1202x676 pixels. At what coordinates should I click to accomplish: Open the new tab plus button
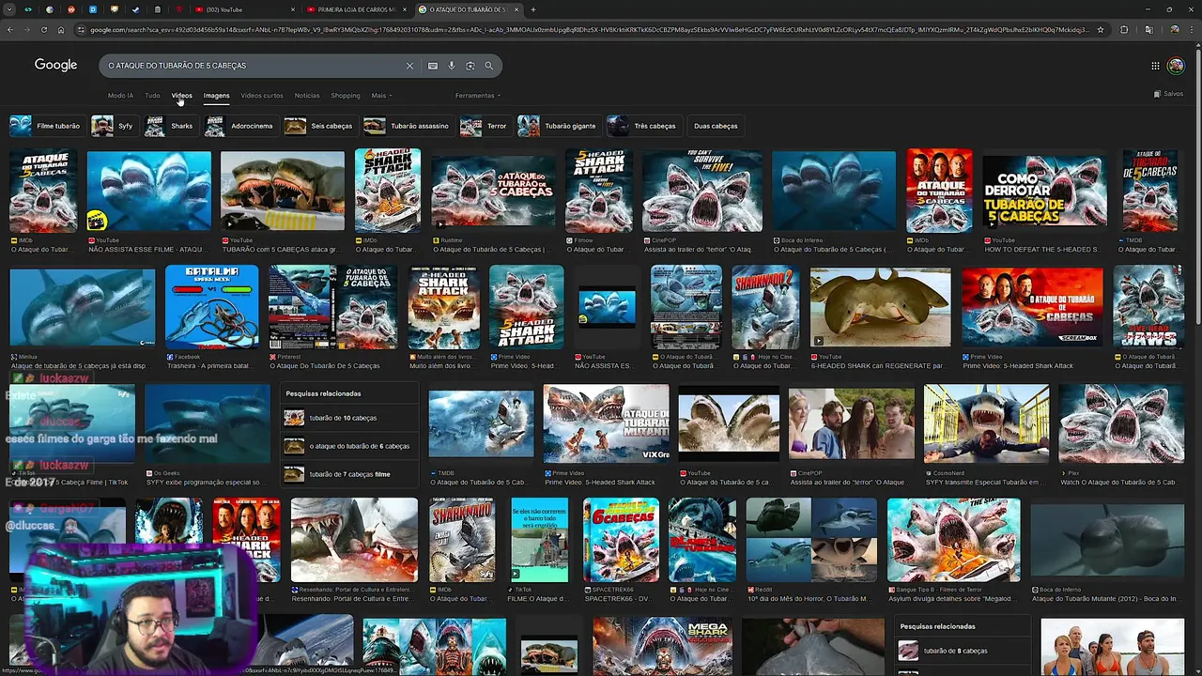click(x=533, y=9)
